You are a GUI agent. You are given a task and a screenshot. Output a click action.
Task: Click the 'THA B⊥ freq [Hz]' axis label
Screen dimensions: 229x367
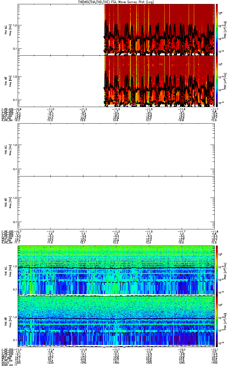click(8, 30)
